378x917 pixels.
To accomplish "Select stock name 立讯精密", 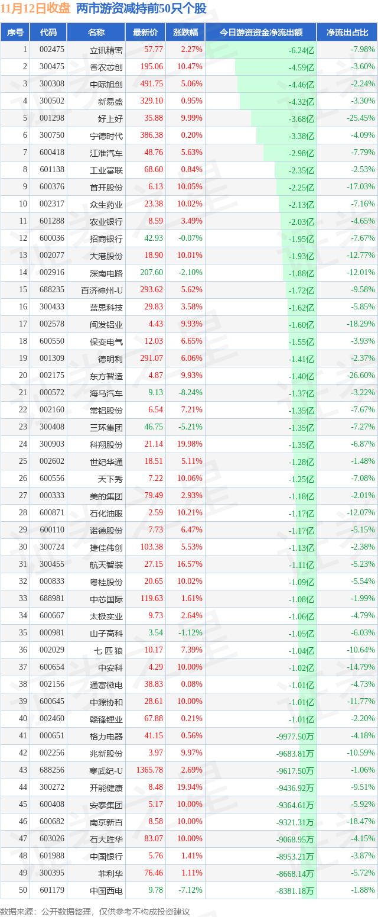I will pyautogui.click(x=106, y=50).
